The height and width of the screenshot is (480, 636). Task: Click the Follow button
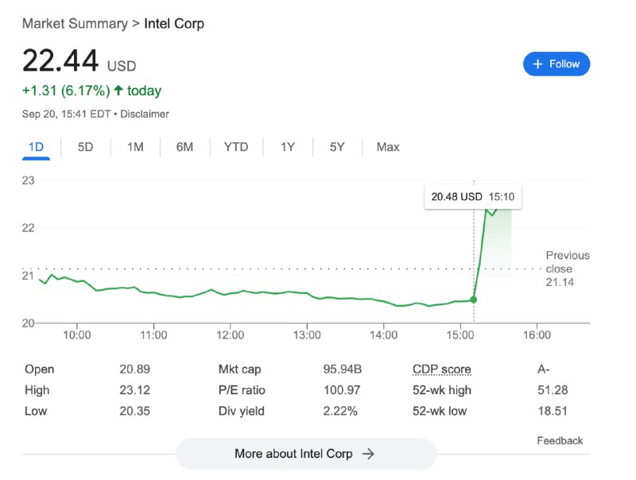point(556,64)
